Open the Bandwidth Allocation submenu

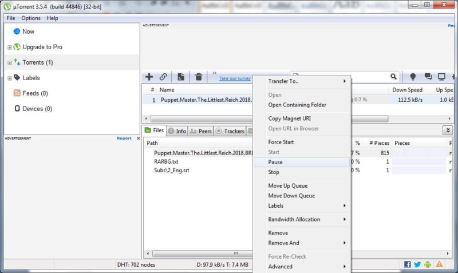[302, 219]
